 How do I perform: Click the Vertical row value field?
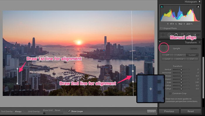click(198, 69)
